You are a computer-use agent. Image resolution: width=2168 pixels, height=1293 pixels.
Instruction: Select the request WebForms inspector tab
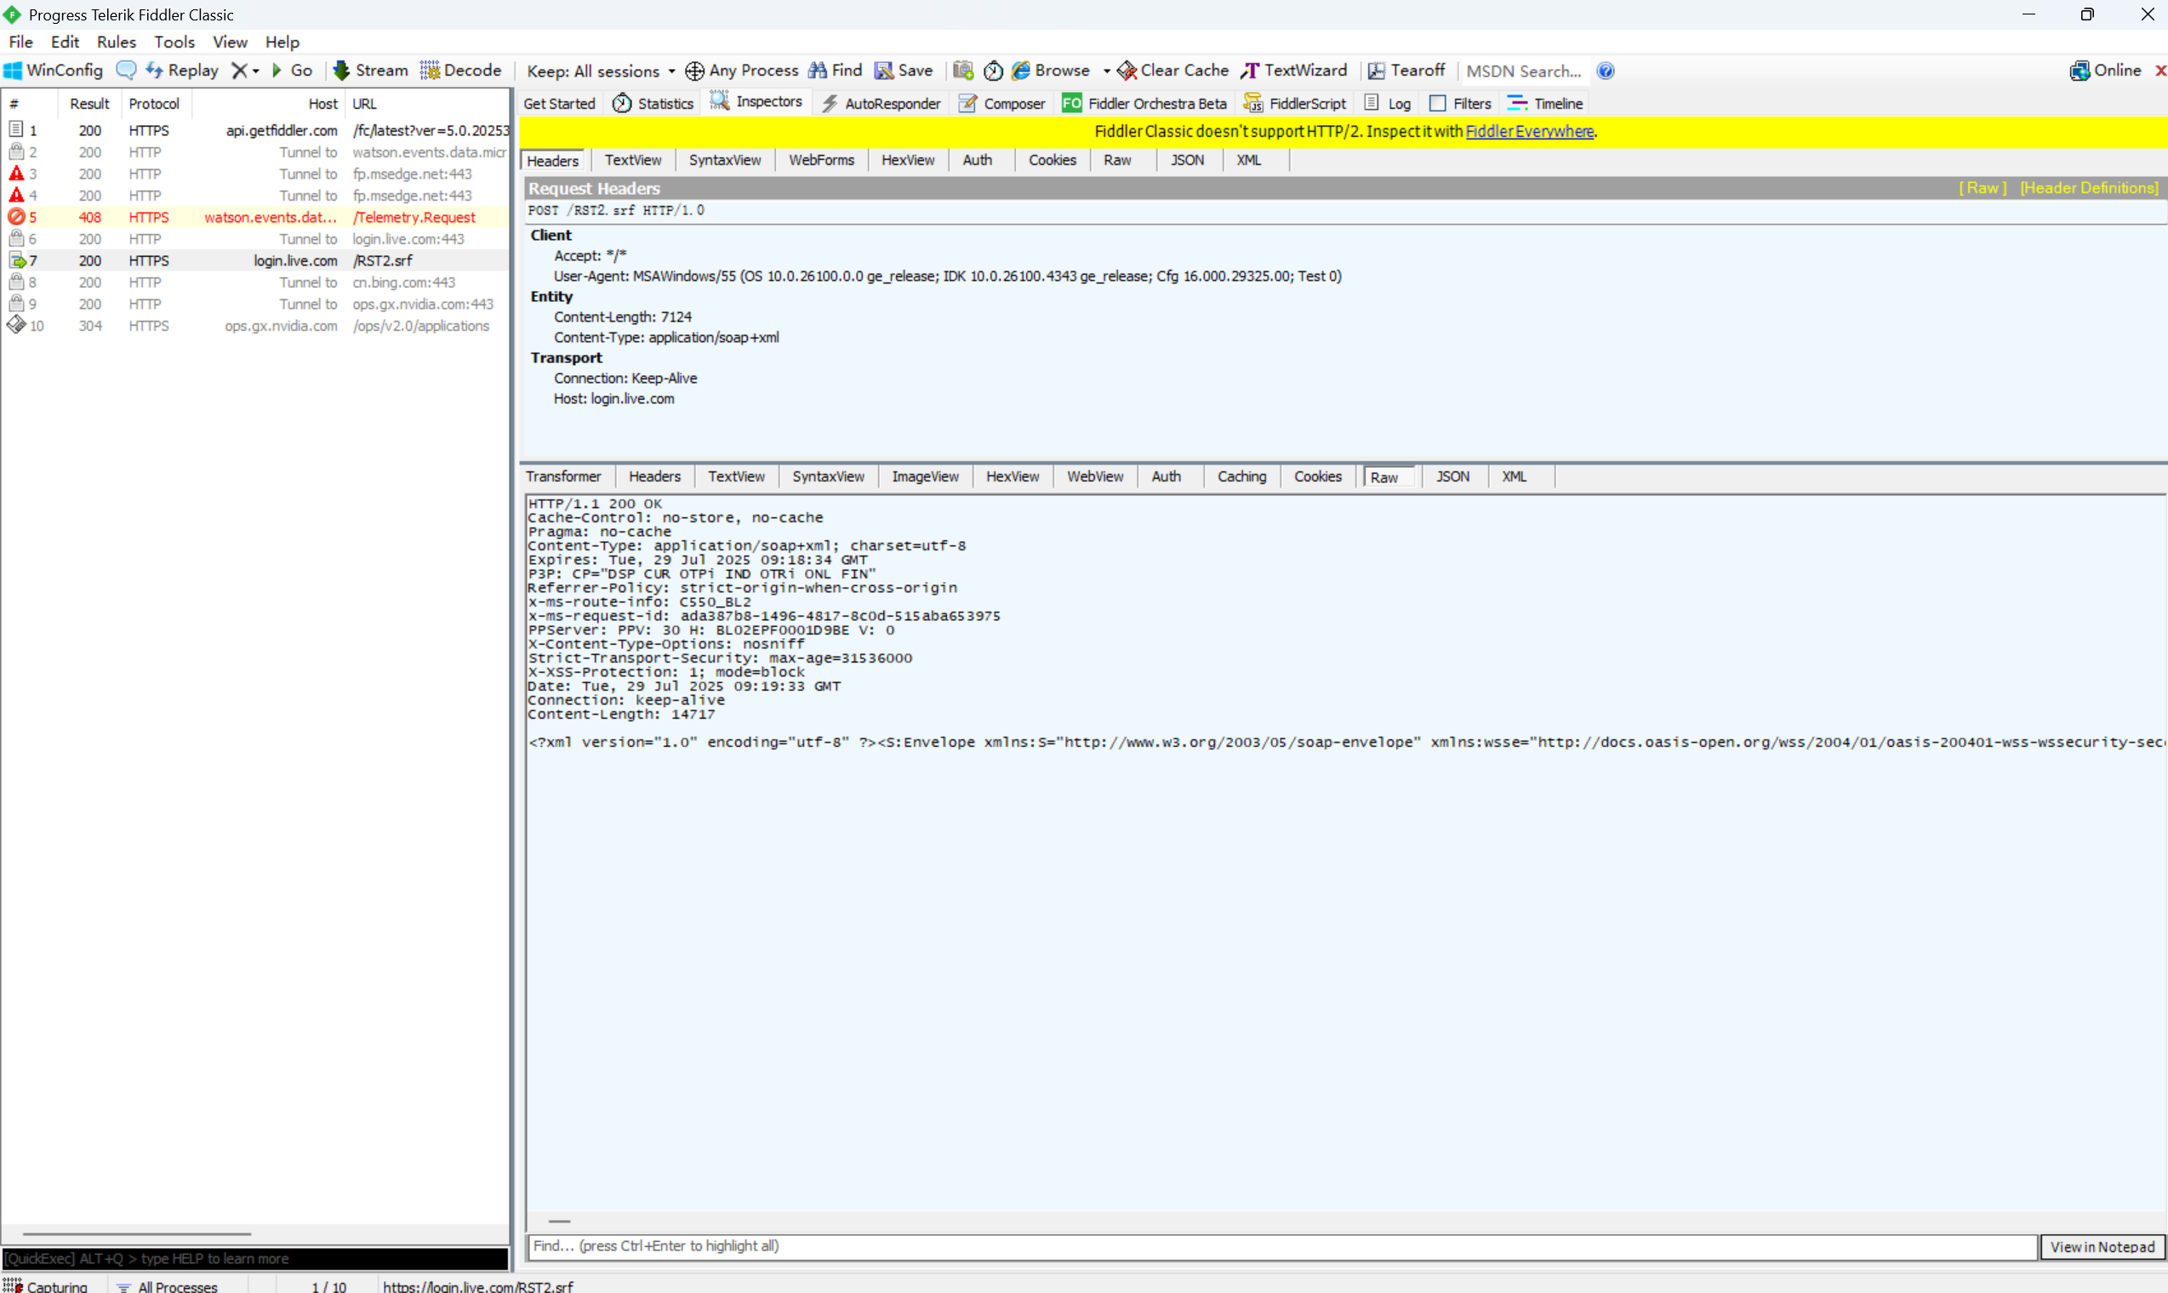tap(821, 160)
